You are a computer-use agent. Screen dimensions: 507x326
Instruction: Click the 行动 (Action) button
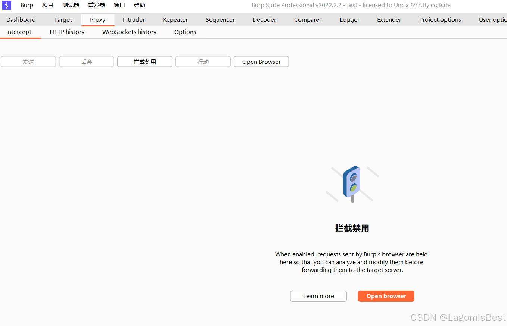pyautogui.click(x=203, y=62)
